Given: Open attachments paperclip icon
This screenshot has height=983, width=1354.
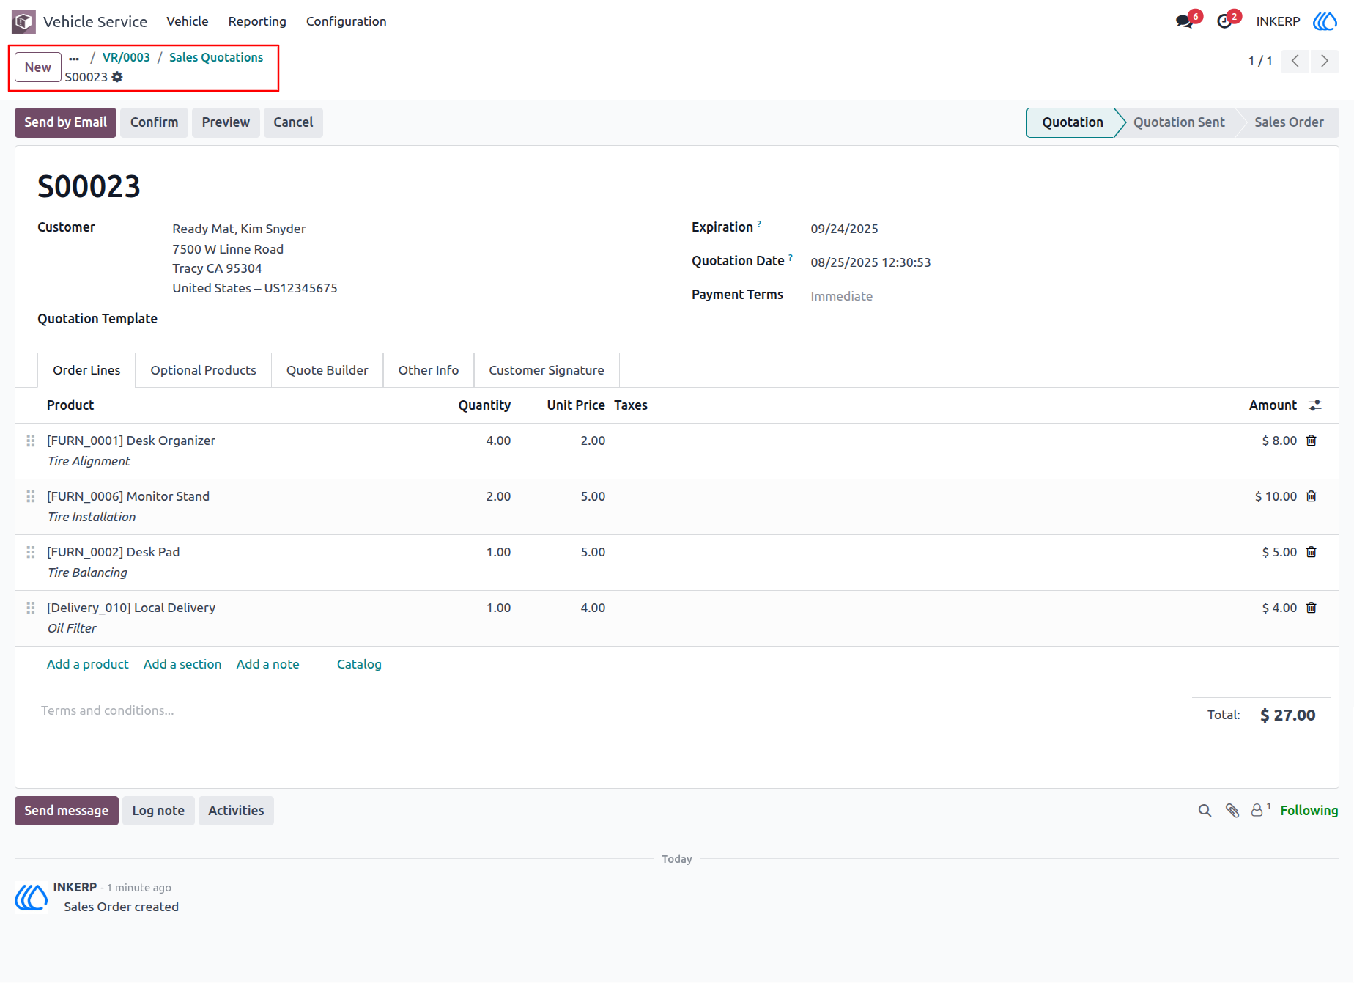Looking at the screenshot, I should coord(1232,811).
